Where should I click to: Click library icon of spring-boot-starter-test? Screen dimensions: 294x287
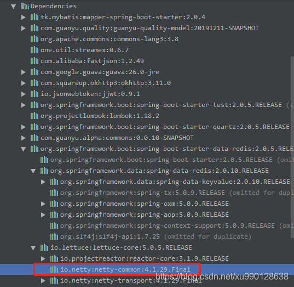pos(34,105)
